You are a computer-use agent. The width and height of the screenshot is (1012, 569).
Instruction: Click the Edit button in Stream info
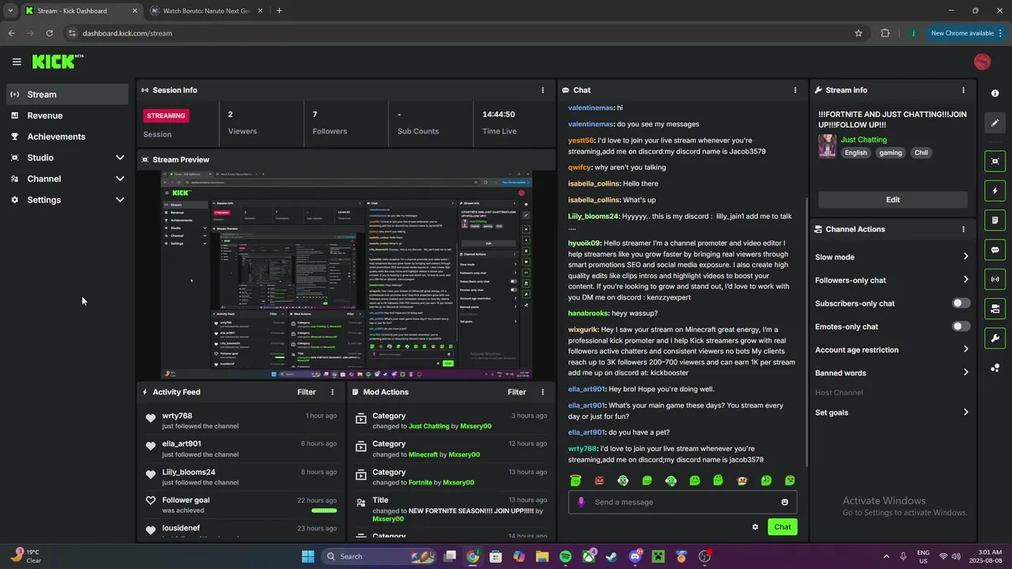893,200
